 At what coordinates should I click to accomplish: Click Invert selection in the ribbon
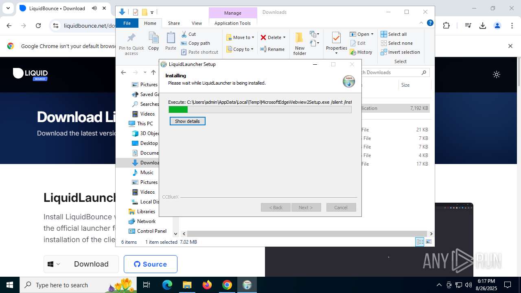pos(400,52)
